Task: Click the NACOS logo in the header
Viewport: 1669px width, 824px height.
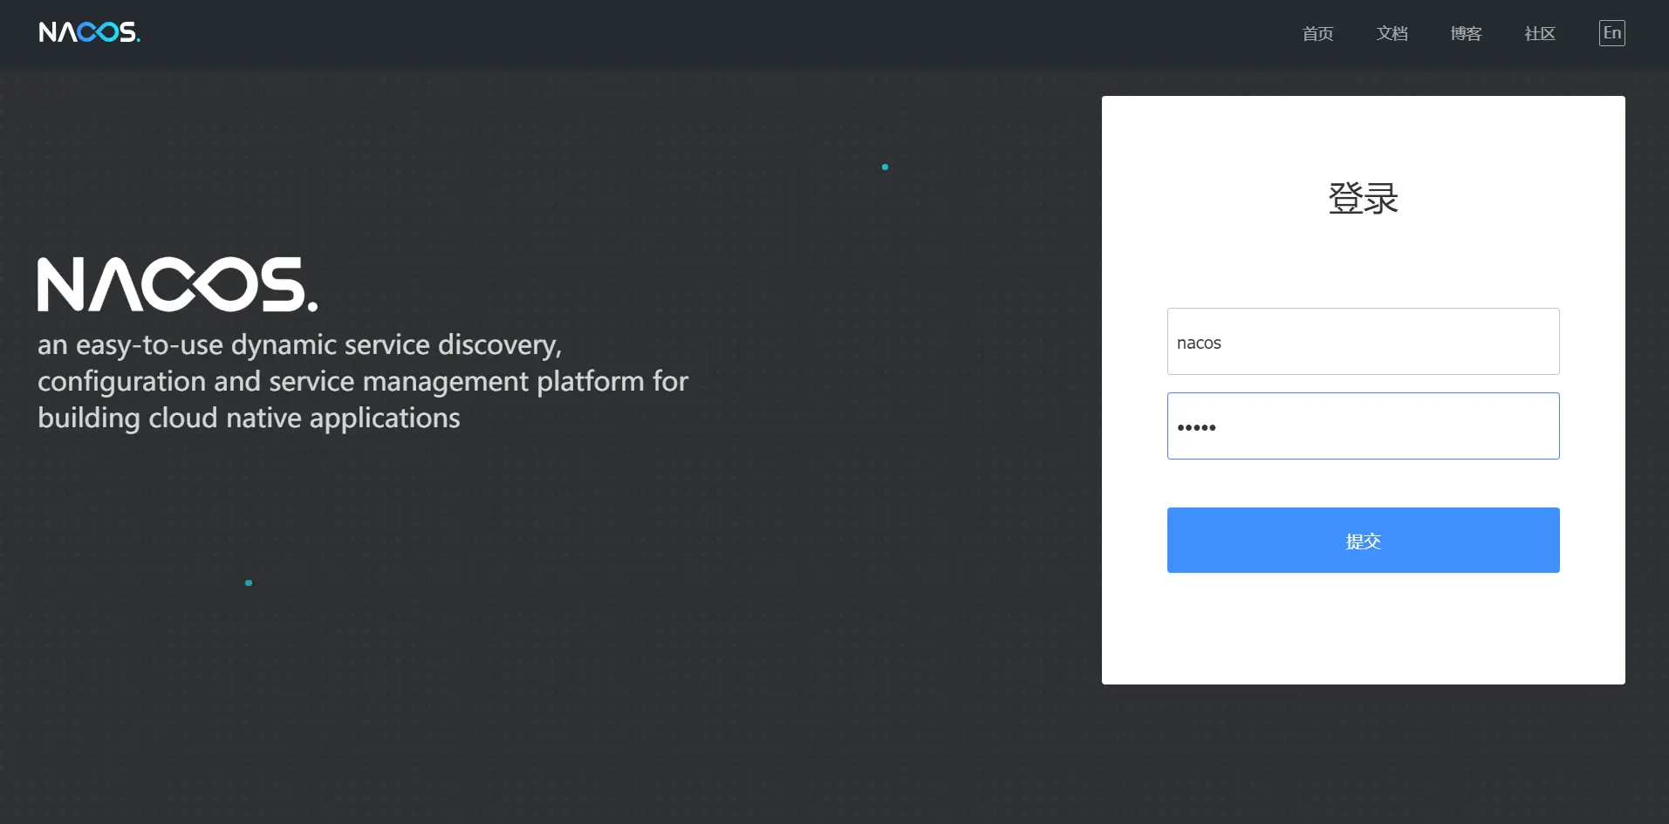Action: pos(89,32)
